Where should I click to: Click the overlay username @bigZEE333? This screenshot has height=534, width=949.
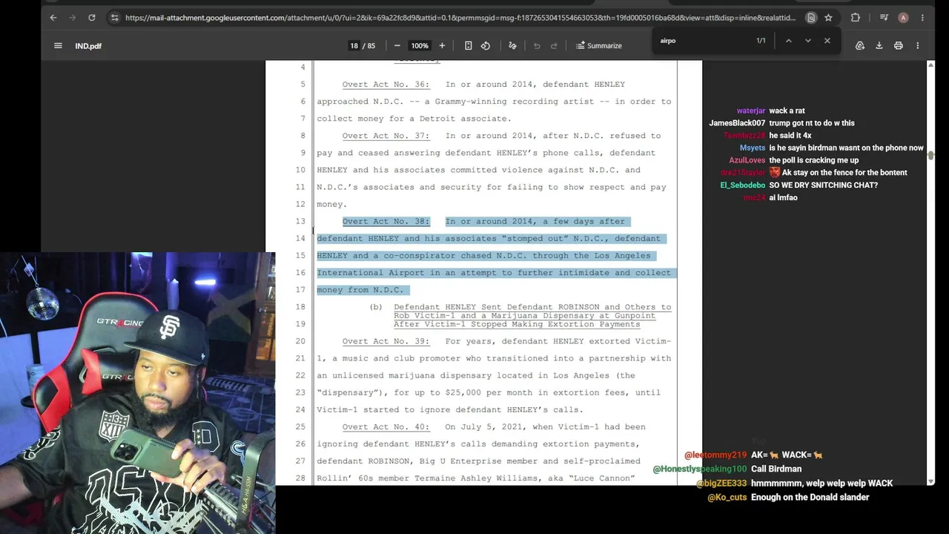coord(721,484)
